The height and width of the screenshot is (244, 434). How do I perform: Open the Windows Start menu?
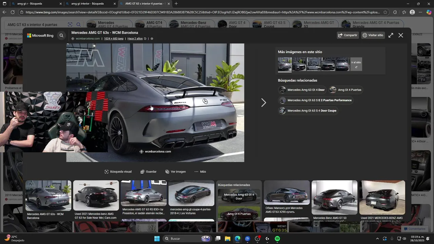[157, 239]
